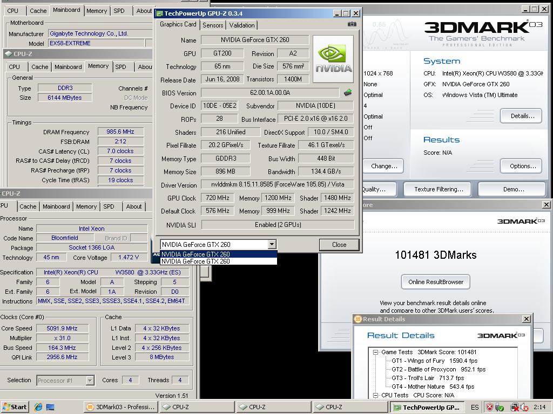Click the GPU-Z screenshot camera icon

coord(352,24)
